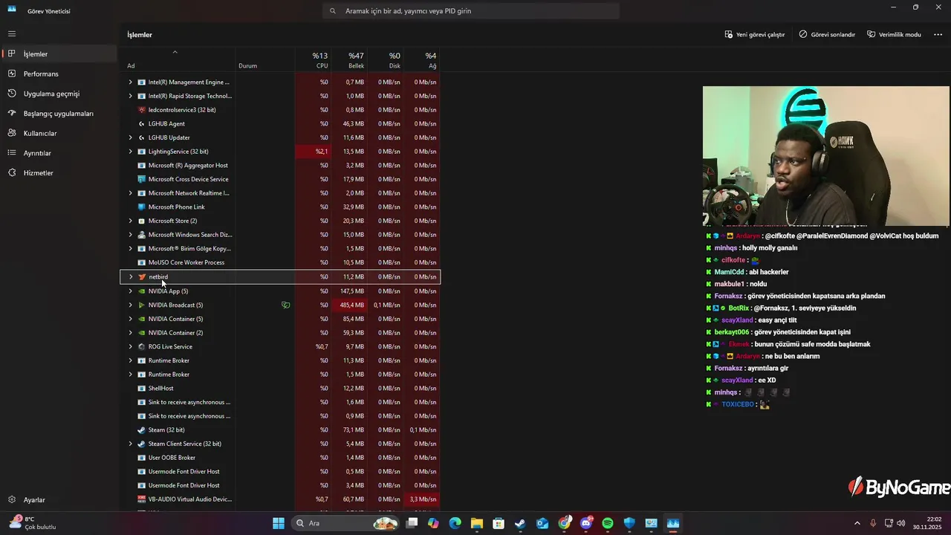Open the Ayrıntılar page
This screenshot has width=951, height=535.
pos(59,153)
